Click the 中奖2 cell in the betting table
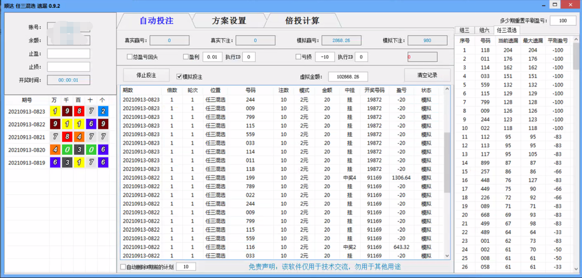Image resolution: width=582 pixels, height=278 pixels. tap(349, 247)
